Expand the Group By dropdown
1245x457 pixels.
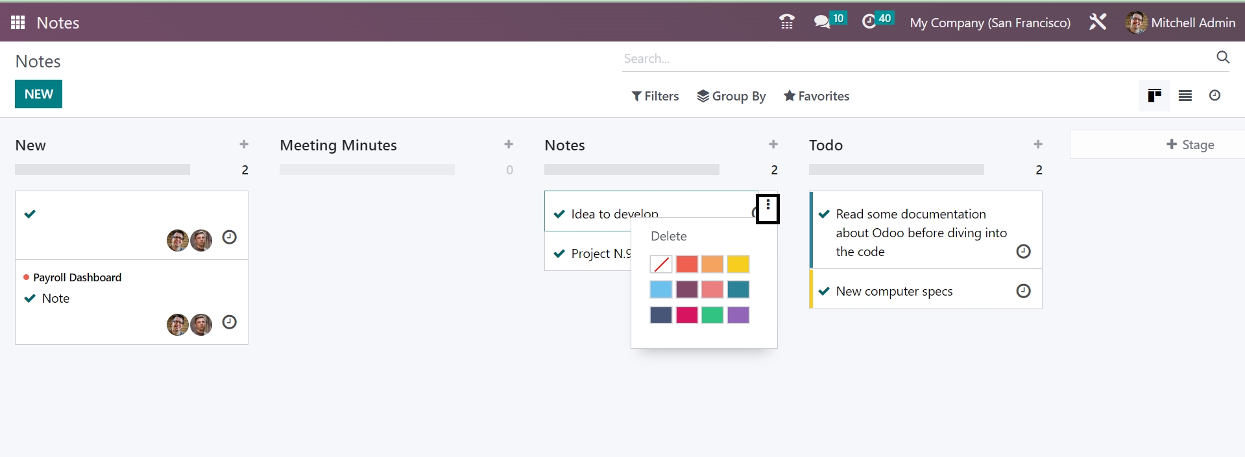(x=731, y=96)
